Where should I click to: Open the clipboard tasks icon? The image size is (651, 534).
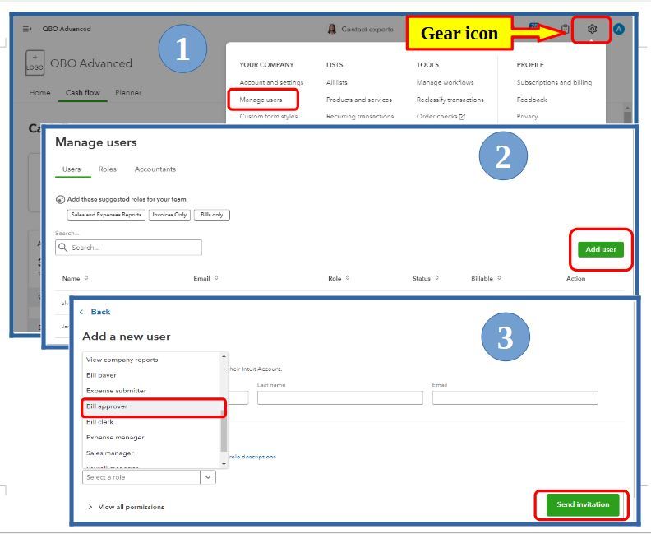coord(565,29)
